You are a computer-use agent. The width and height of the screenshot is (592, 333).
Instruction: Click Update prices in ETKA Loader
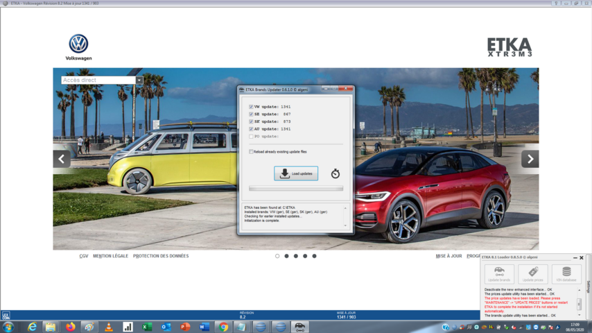coord(532,274)
